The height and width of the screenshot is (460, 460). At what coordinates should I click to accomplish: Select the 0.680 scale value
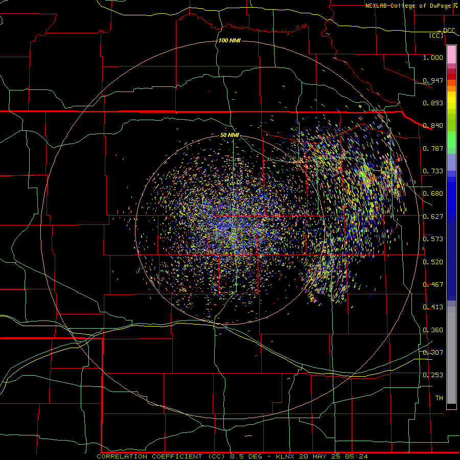point(433,194)
